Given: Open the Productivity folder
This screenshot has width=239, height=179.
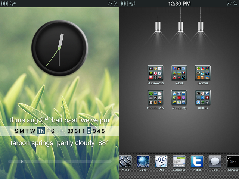Looking at the screenshot, I should [155, 97].
